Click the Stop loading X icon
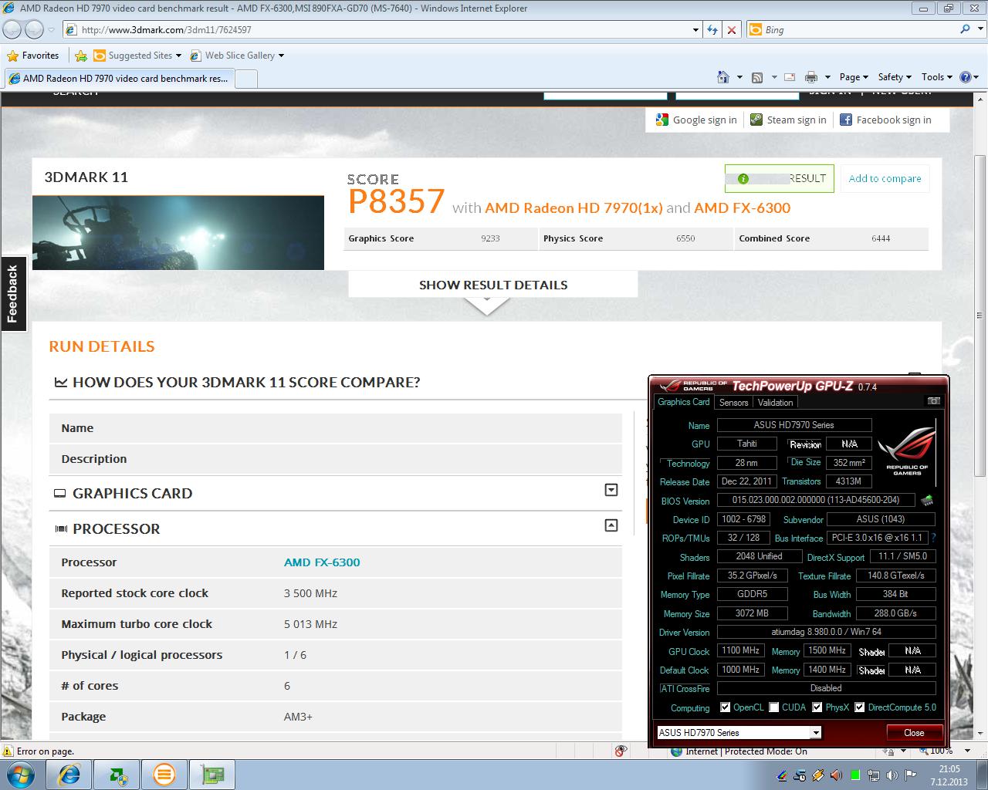This screenshot has width=988, height=790. 732,29
